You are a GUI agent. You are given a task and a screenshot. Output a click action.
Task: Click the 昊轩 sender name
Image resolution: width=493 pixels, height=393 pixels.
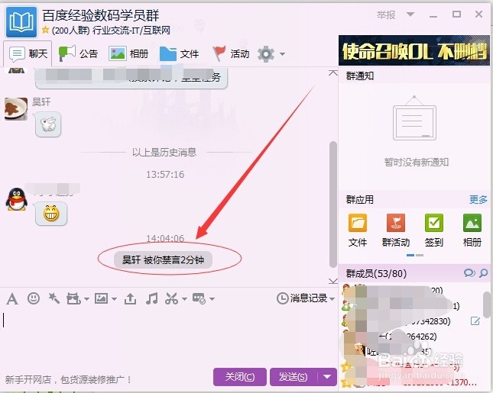click(41, 101)
